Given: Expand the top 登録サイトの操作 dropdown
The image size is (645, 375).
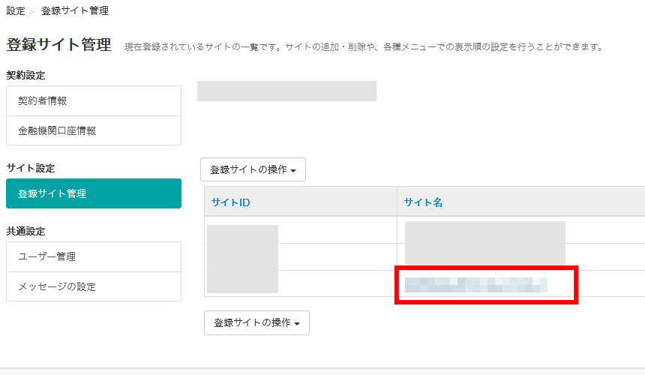Looking at the screenshot, I should pos(253,169).
